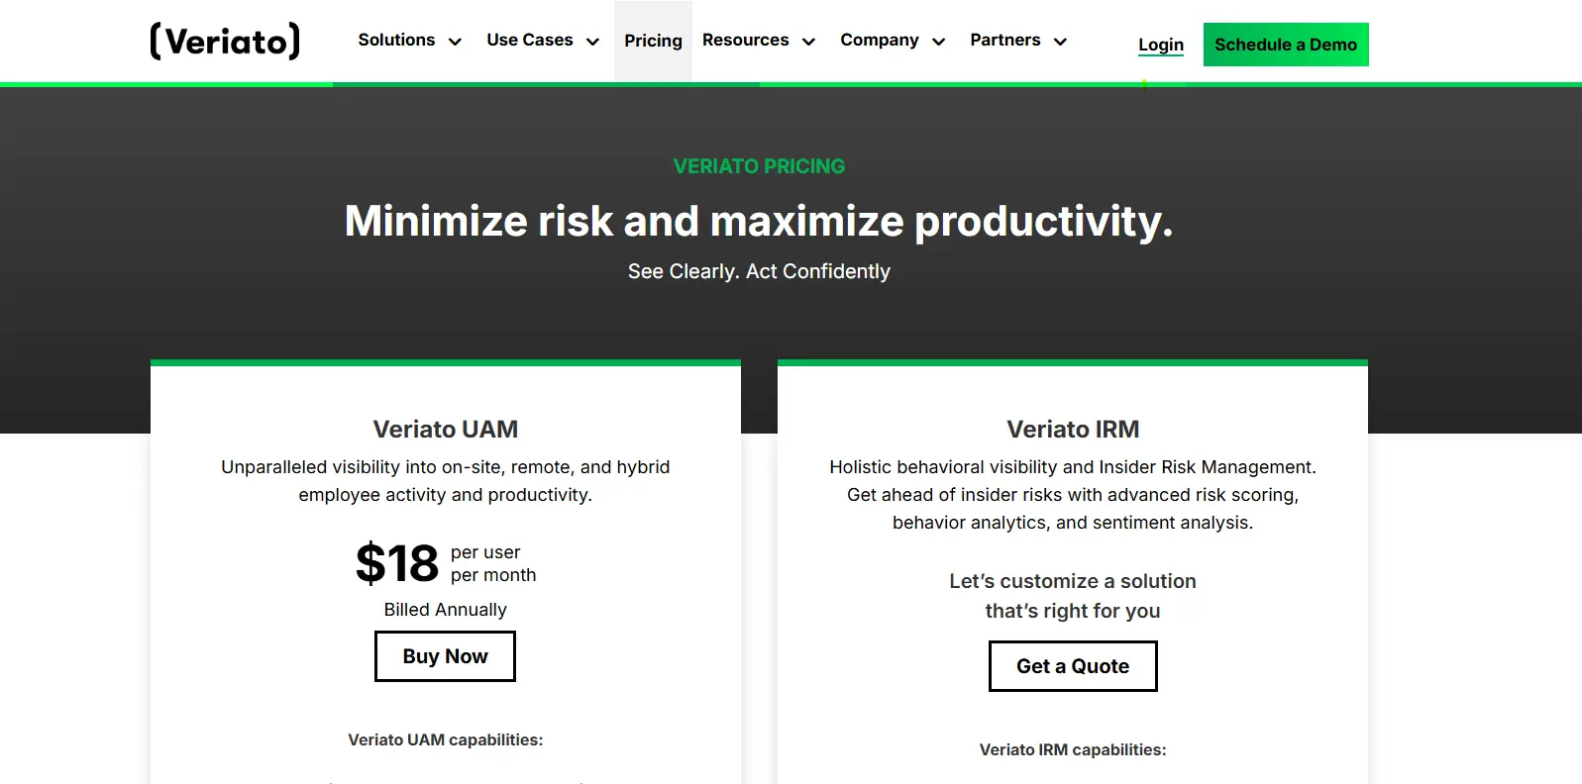Click Buy Now for Veriato UAM
The image size is (1582, 784).
coord(445,656)
